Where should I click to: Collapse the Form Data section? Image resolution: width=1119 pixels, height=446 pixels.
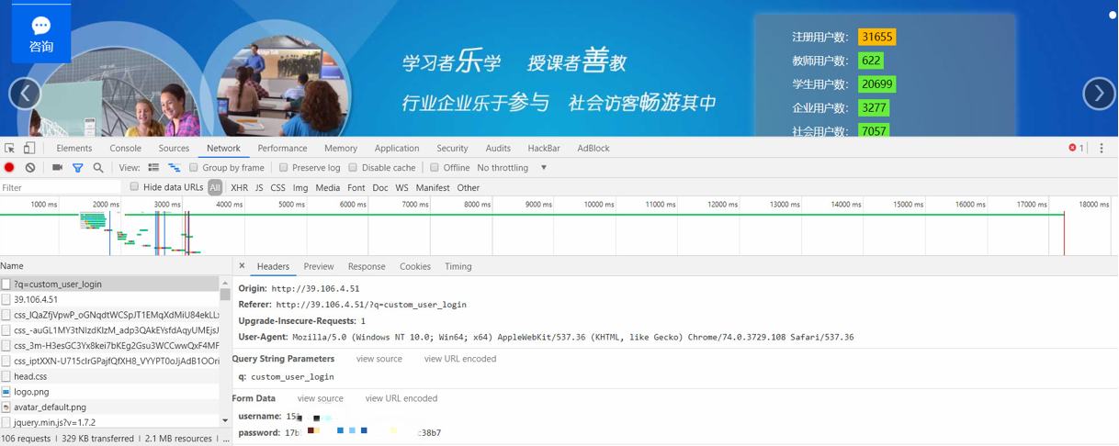(254, 398)
